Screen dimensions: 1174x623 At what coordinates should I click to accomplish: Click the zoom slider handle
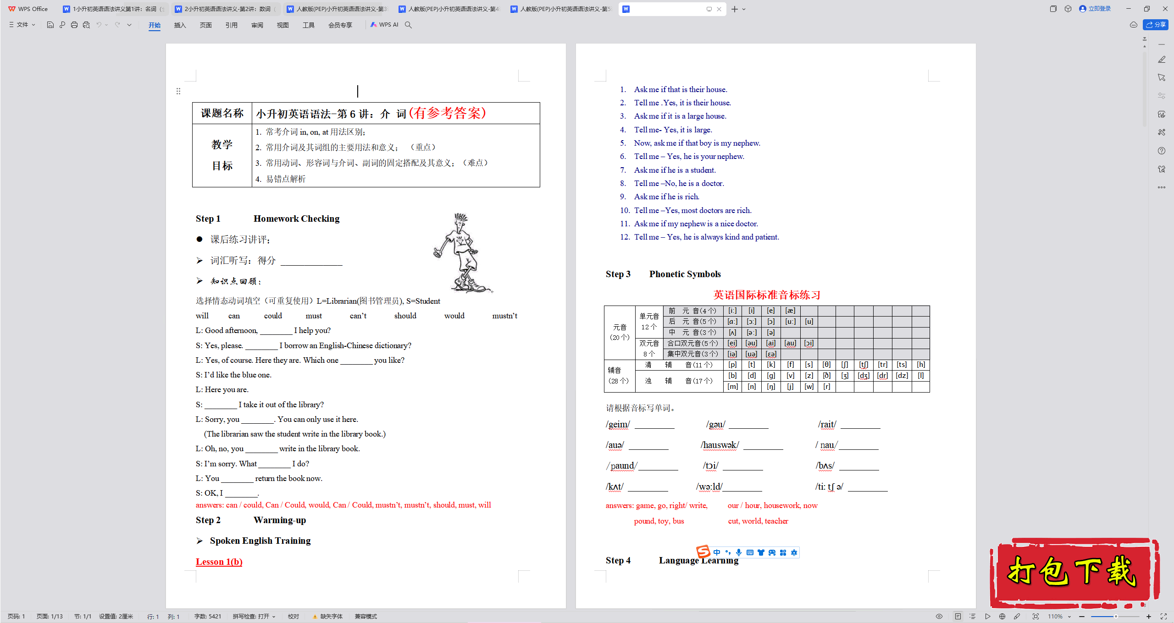tap(1116, 617)
